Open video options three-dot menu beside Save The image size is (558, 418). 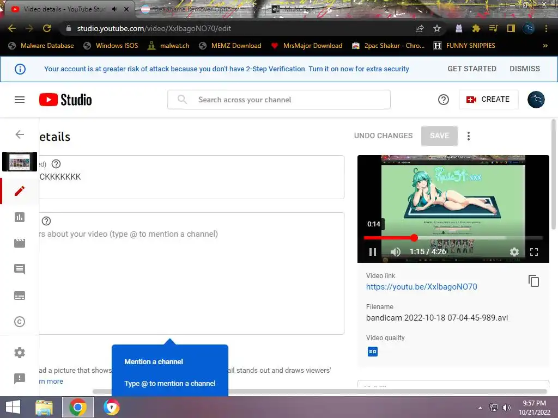(468, 136)
